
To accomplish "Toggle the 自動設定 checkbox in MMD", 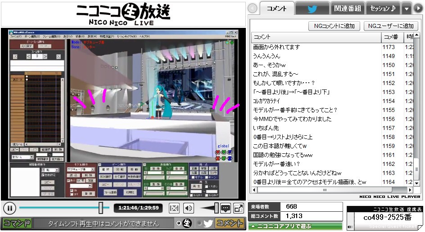I will [x=43, y=175].
